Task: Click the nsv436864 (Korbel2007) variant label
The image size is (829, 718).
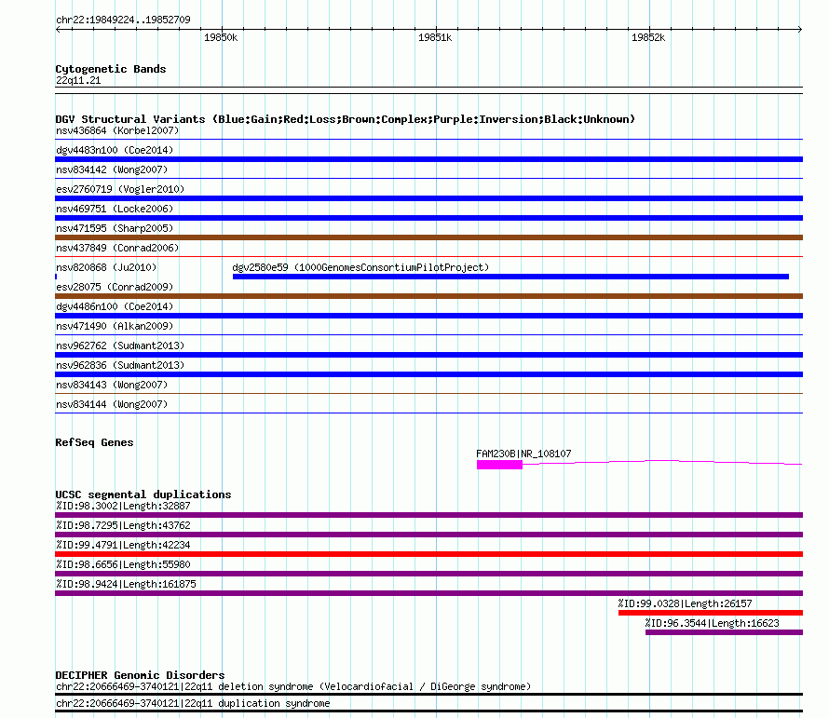Action: click(117, 130)
